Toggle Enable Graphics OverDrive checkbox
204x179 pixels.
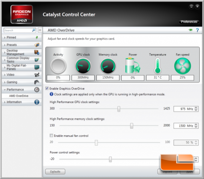coord(47,88)
